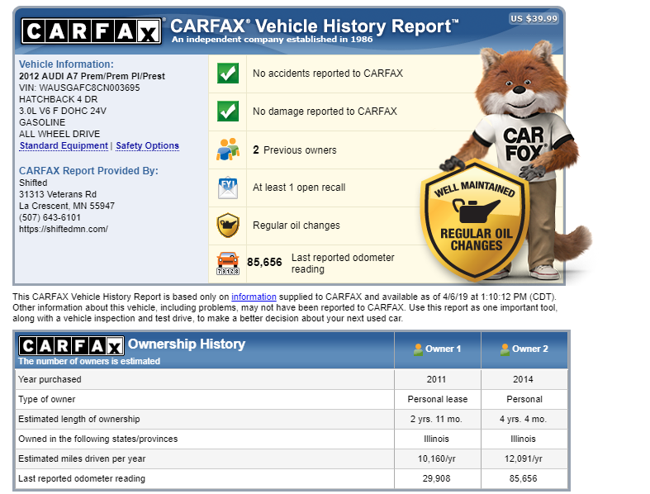The width and height of the screenshot is (650, 494).
Task: Click Owner 1 odometer reading 29,908
Action: pos(437,478)
